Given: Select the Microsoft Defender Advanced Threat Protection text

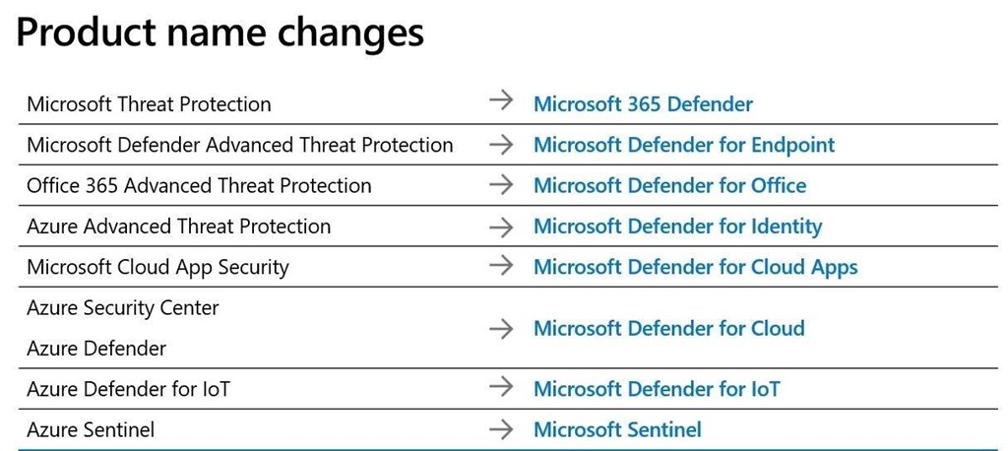Looking at the screenshot, I should coord(239,145).
